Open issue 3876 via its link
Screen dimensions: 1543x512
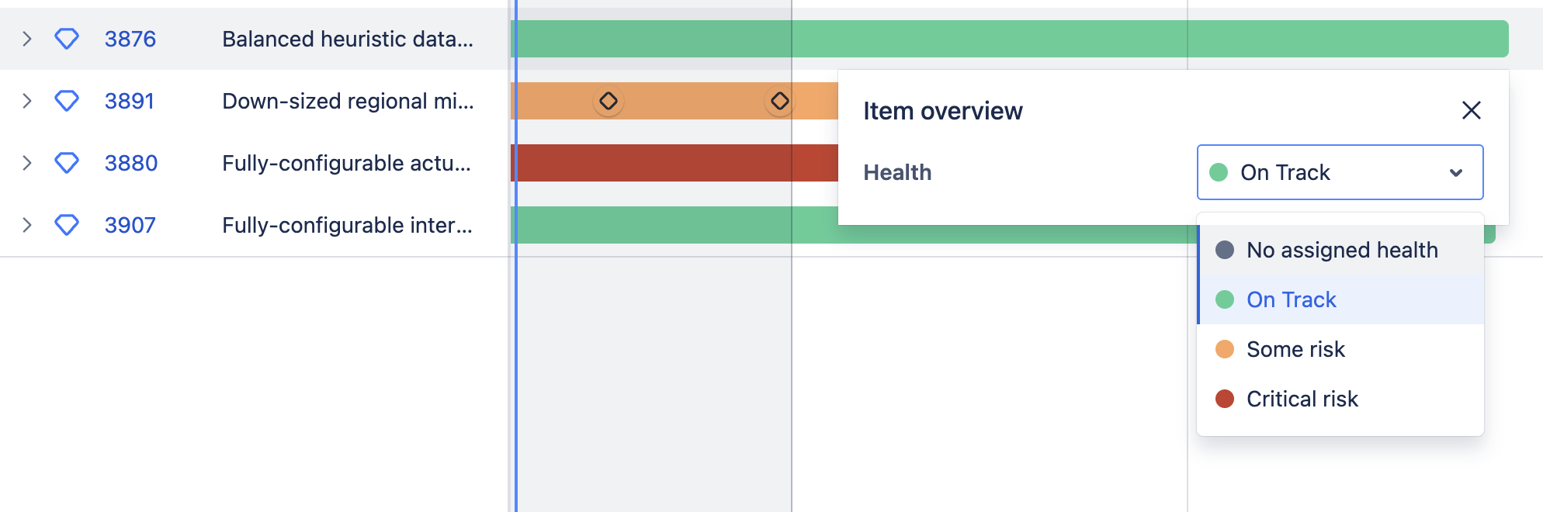pos(129,39)
